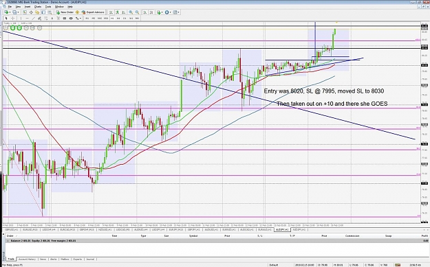The width and height of the screenshot is (430, 267).
Task: Switch to the Alerts terminal tab
Action: pyautogui.click(x=53, y=259)
